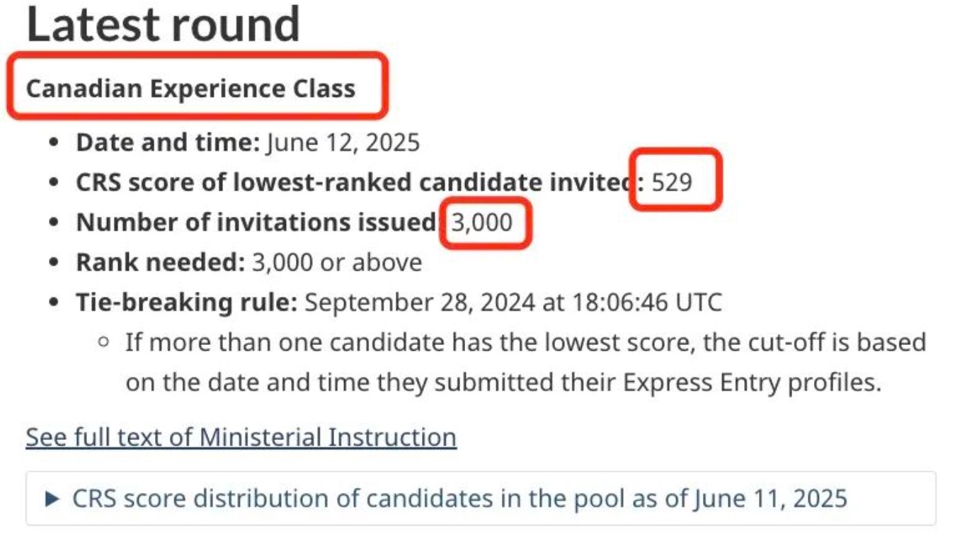
Task: Expand the CRS score distribution section
Action: 459,499
